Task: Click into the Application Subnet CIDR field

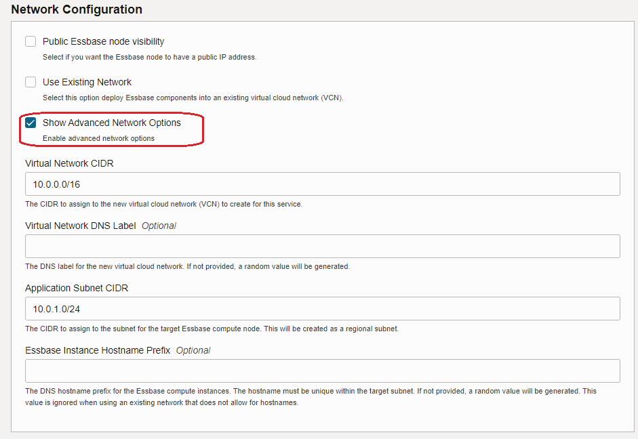Action: 322,308
